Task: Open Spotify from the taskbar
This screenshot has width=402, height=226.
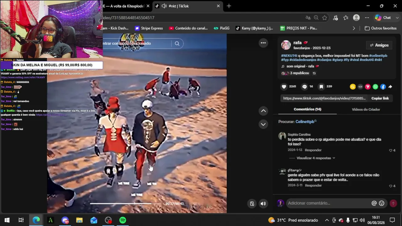Action: coord(123,220)
